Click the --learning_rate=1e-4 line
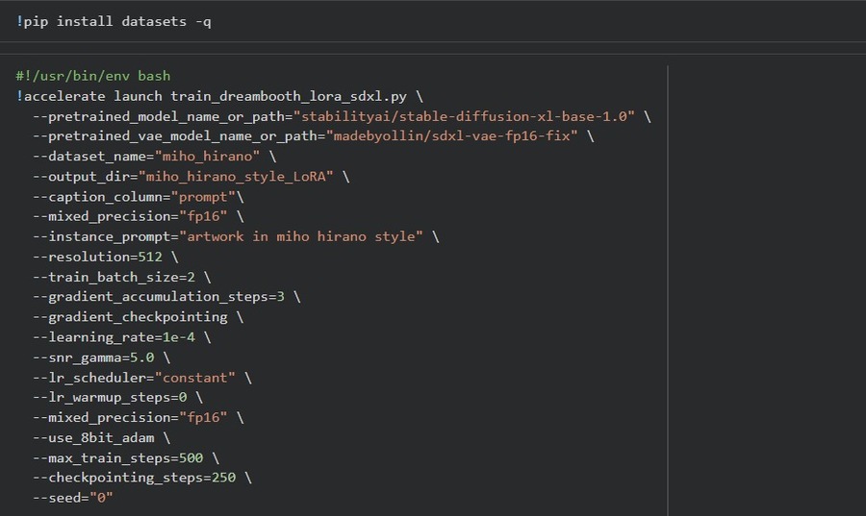866x516 pixels. (121, 337)
